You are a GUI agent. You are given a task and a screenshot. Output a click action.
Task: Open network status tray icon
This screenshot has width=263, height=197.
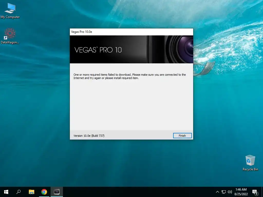click(x=224, y=192)
